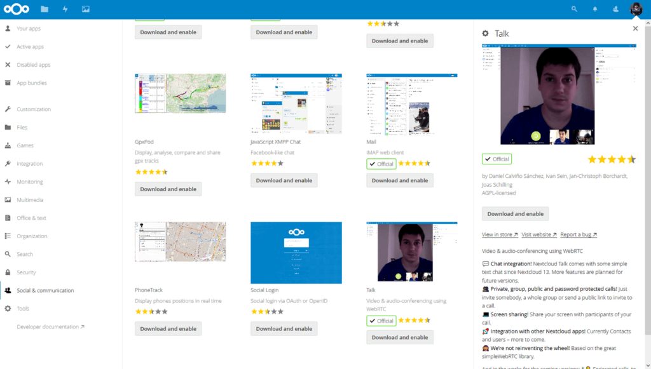Click the Security lock icon
This screenshot has width=651, height=369.
(x=8, y=272)
